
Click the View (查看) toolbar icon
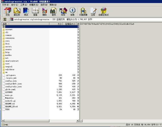[x=35, y=12]
